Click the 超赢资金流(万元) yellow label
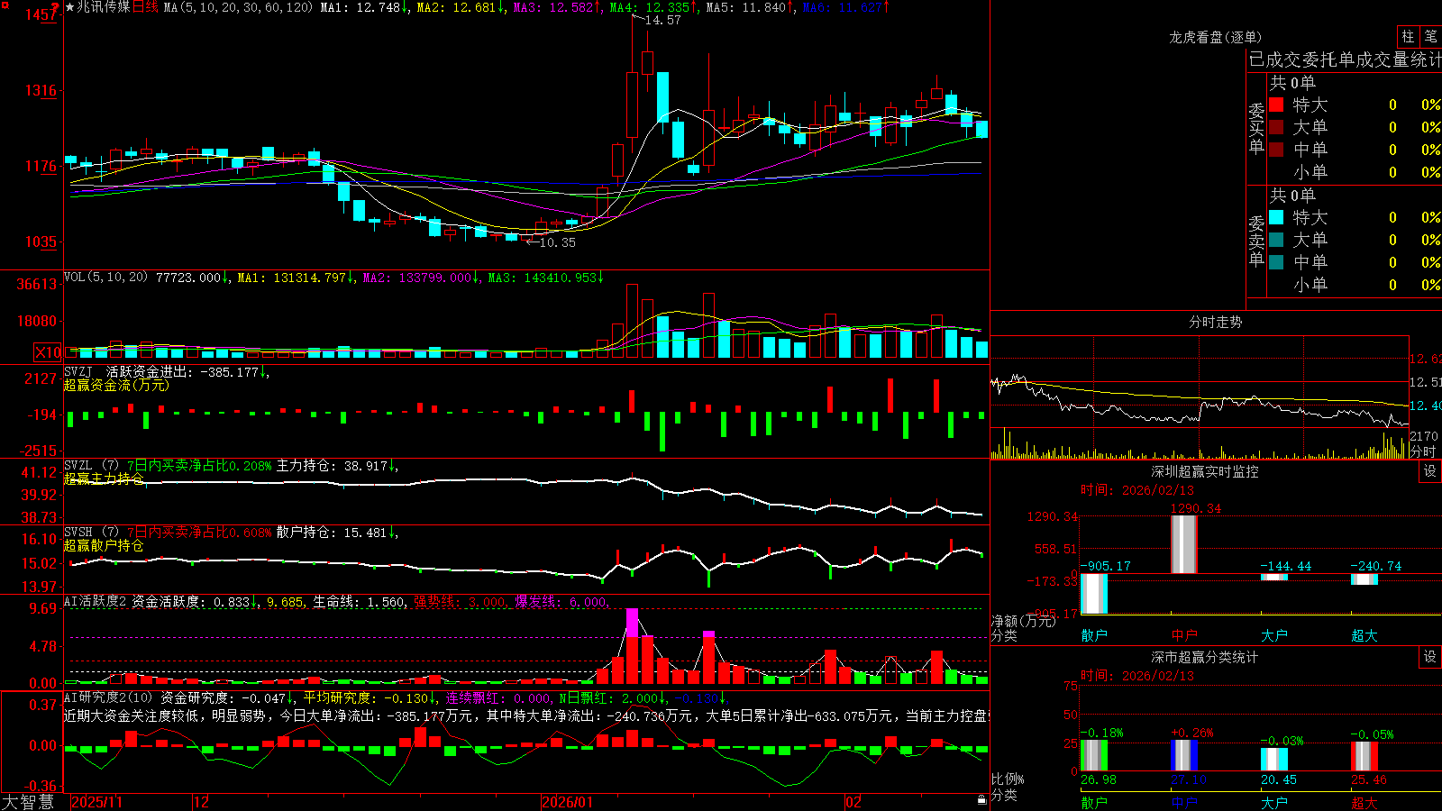This screenshot has height=811, width=1442. pos(116,385)
